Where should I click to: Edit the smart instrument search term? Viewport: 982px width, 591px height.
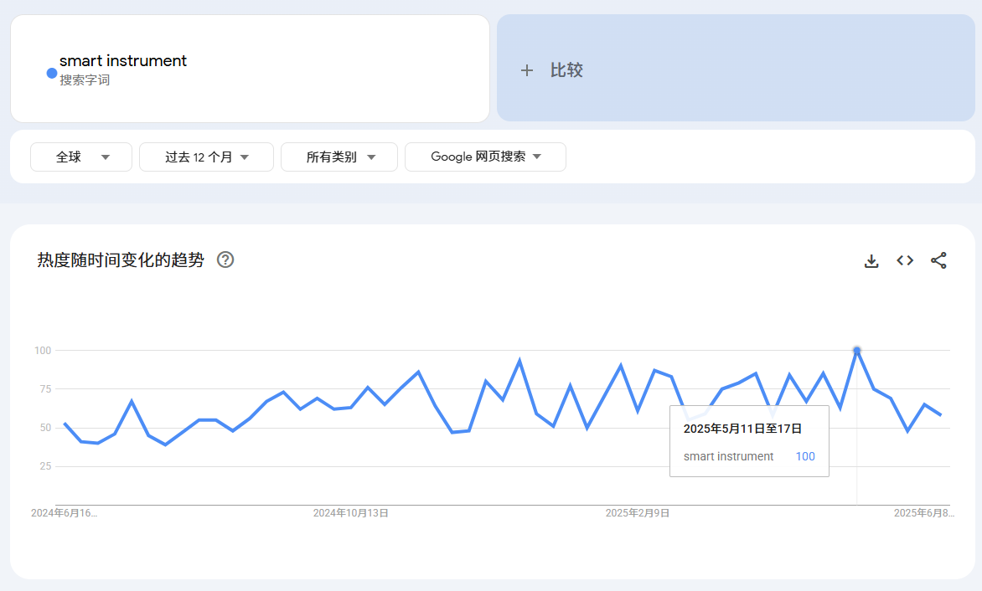coord(123,61)
